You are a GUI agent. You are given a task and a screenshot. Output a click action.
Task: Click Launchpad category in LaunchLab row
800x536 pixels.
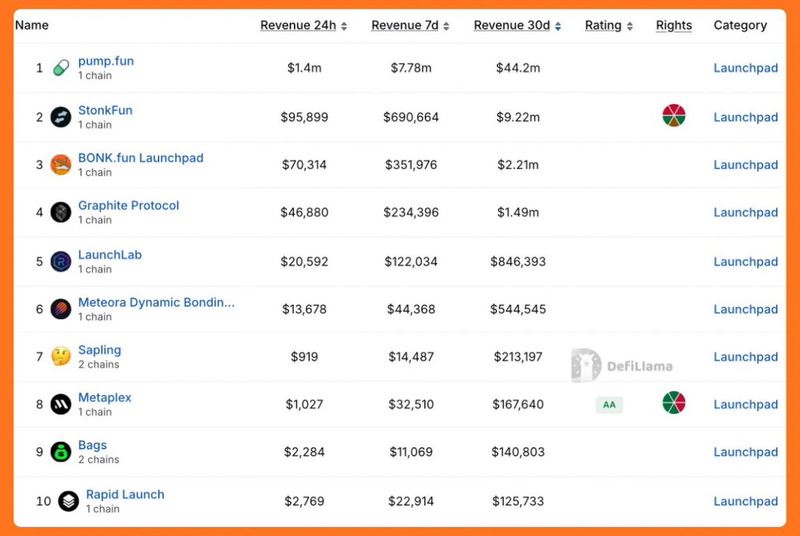coord(746,262)
